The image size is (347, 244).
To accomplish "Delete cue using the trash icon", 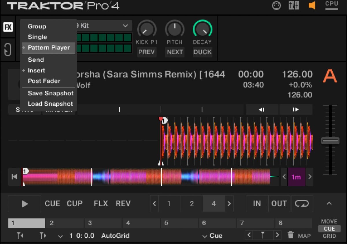I will click(291, 235).
